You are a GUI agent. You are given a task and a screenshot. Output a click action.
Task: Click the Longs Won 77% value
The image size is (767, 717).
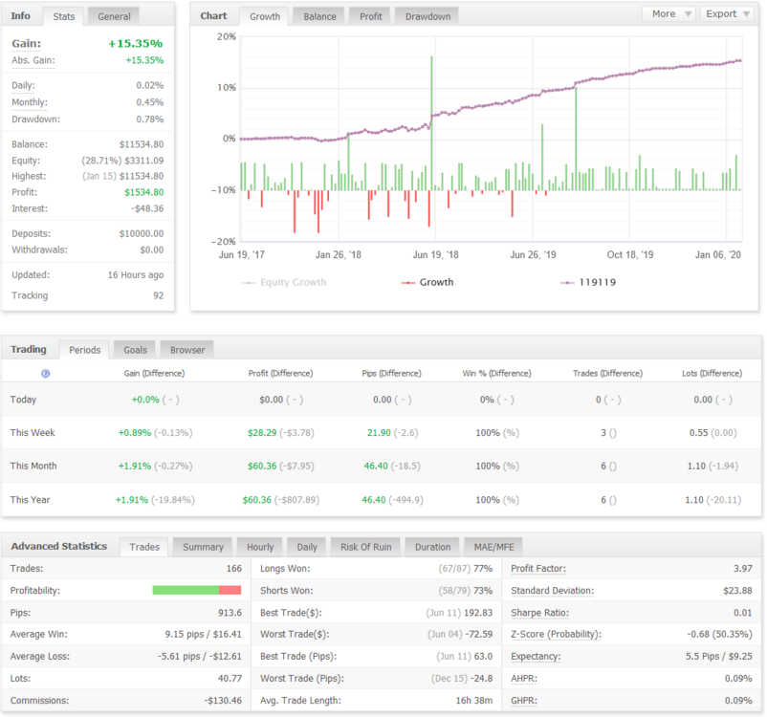click(483, 568)
